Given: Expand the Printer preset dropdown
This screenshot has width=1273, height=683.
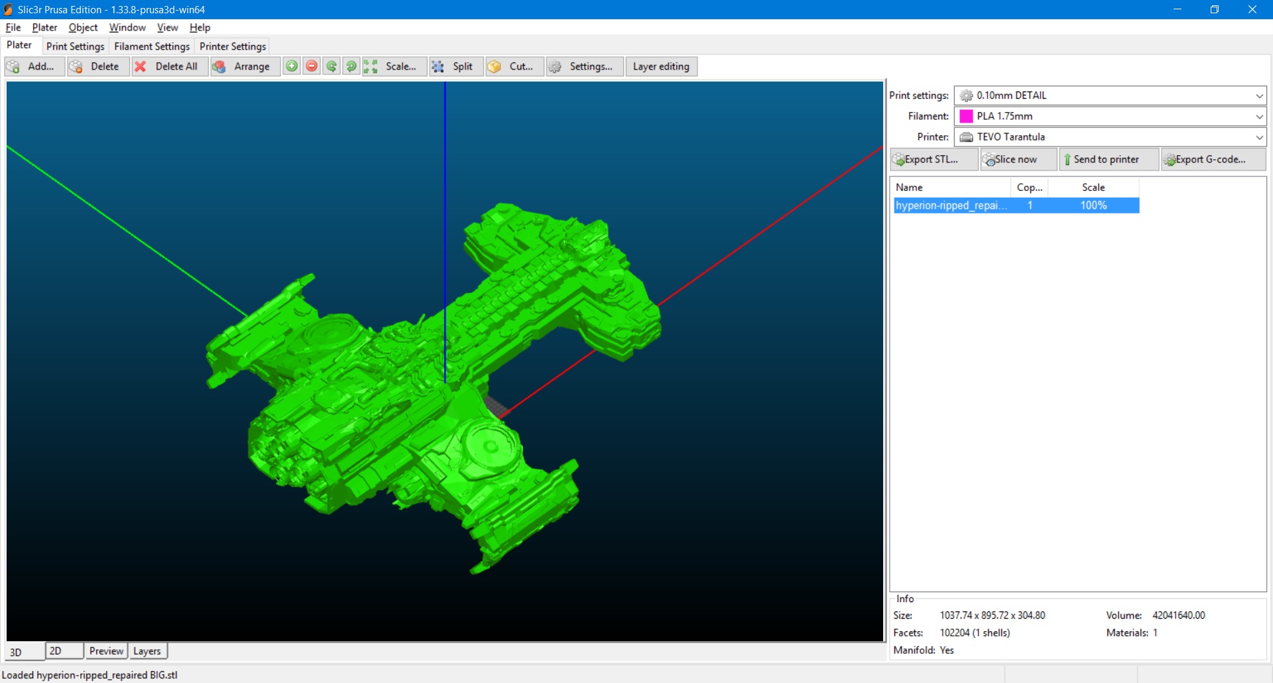Looking at the screenshot, I should (1259, 137).
